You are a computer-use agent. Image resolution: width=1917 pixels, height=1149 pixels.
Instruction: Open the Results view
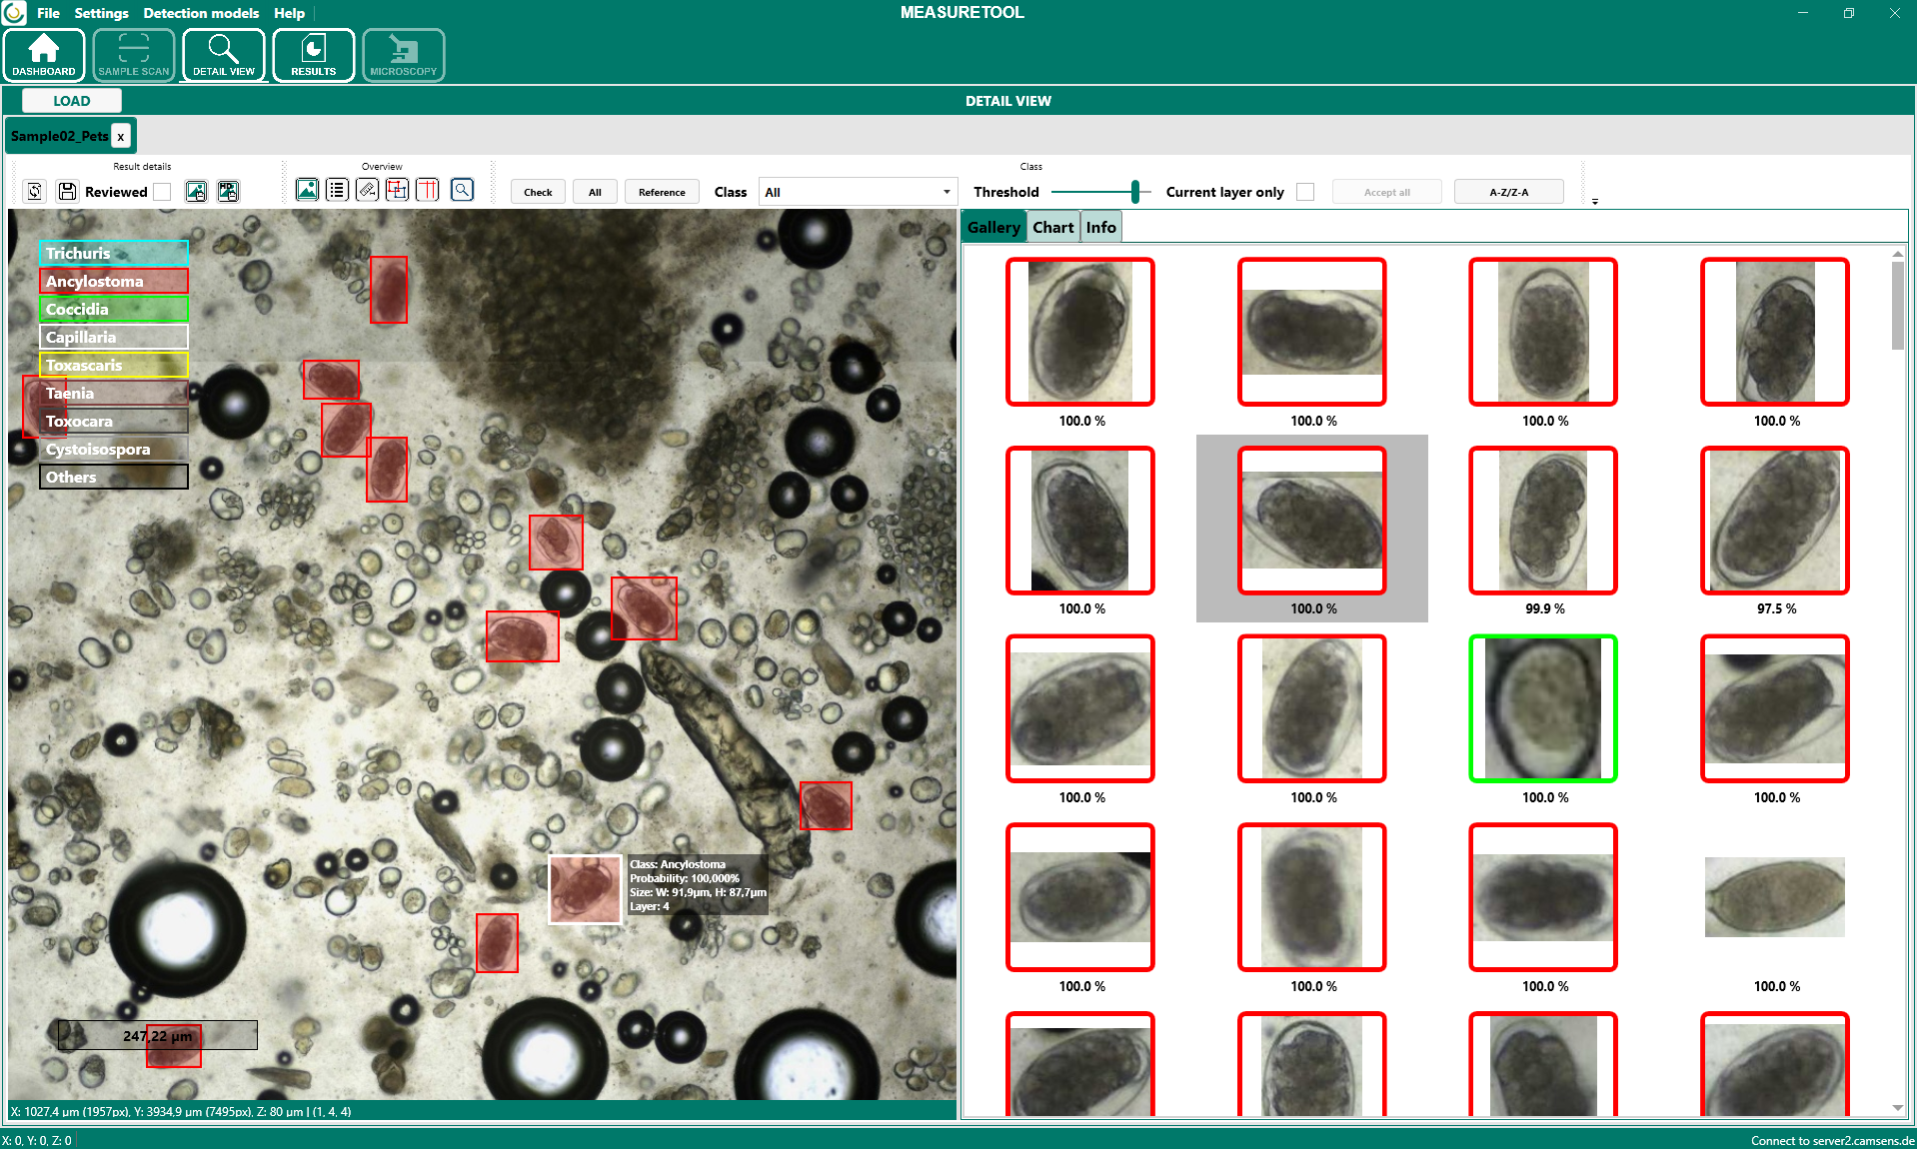[x=313, y=55]
